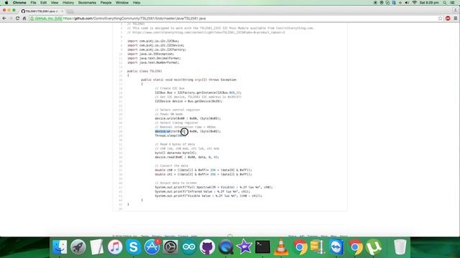Open the View menu
The height and width of the screenshot is (258, 460).
pyautogui.click(x=55, y=3)
